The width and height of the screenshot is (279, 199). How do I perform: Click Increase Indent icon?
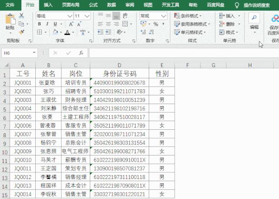[x=108, y=32]
